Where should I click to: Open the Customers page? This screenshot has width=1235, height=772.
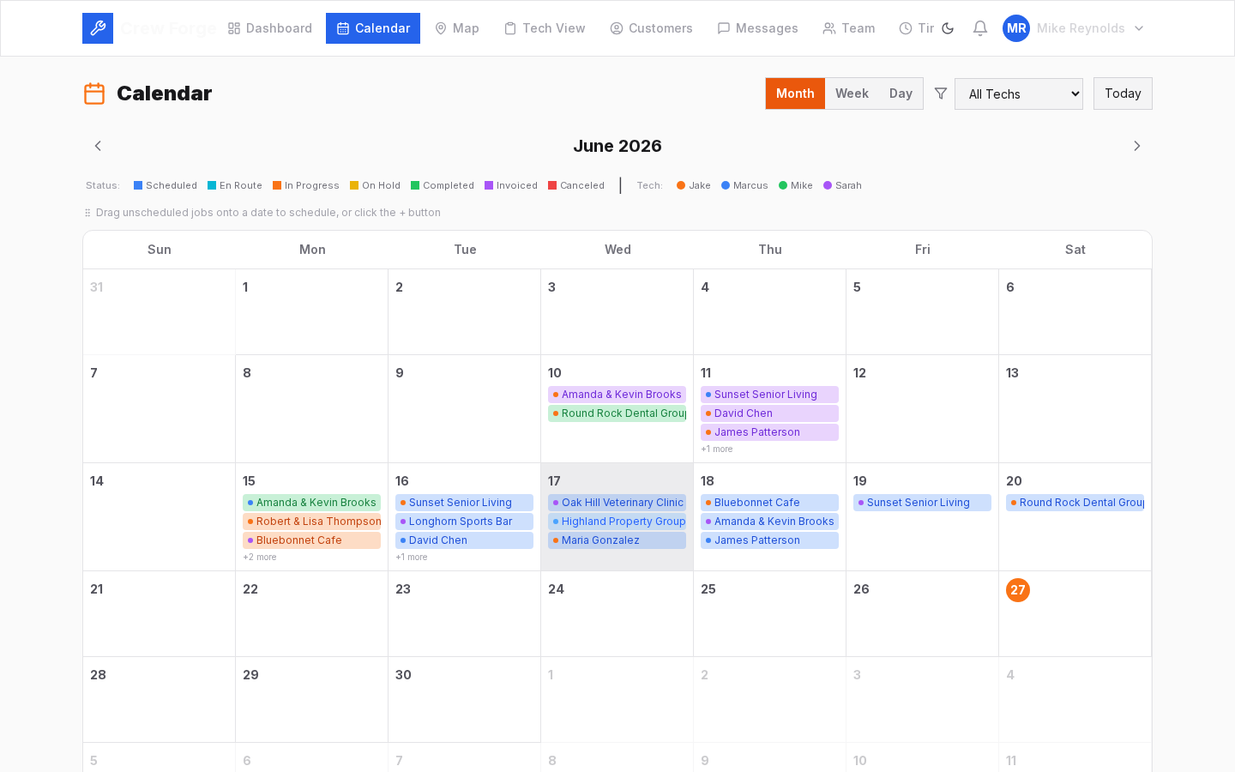point(652,28)
